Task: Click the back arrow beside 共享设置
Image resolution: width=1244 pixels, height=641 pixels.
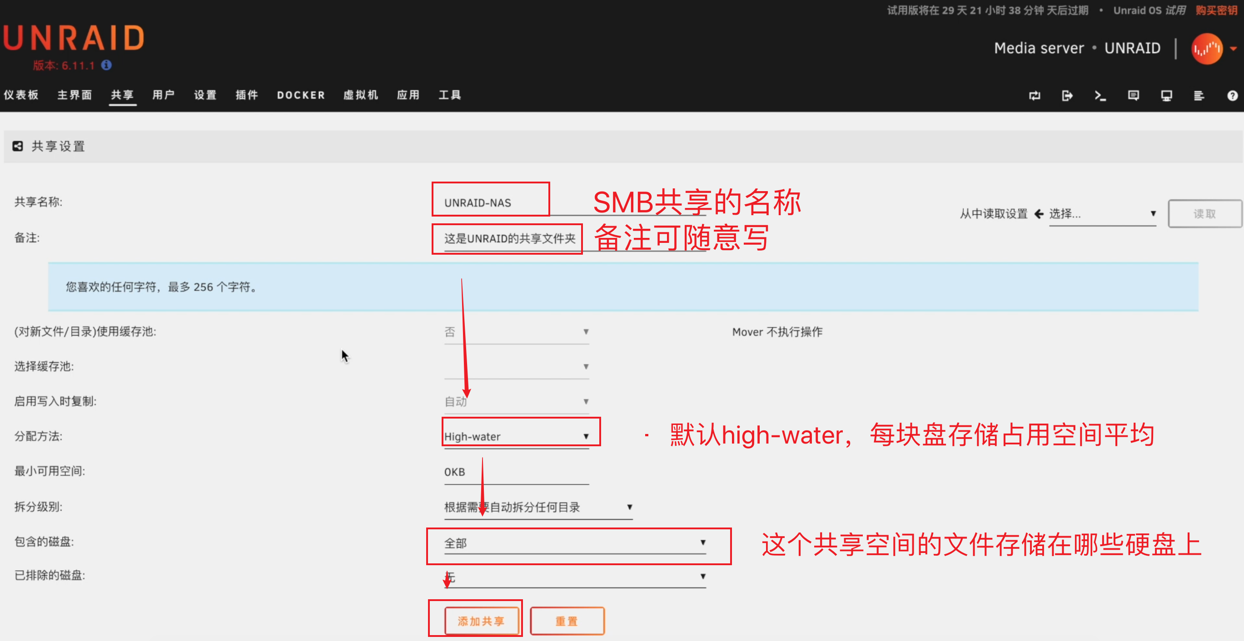Action: [x=18, y=146]
